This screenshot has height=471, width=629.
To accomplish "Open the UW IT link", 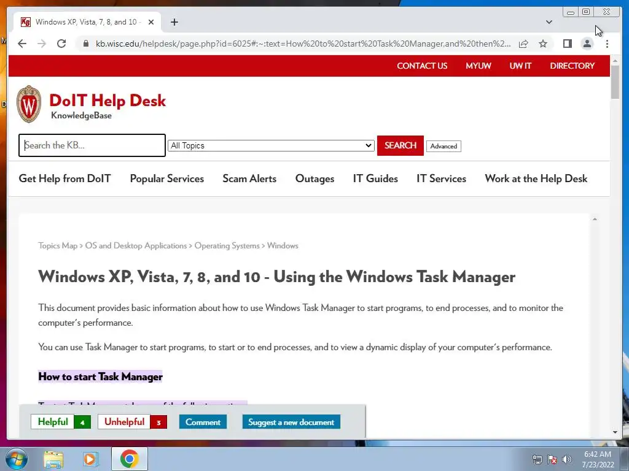I will tap(520, 66).
